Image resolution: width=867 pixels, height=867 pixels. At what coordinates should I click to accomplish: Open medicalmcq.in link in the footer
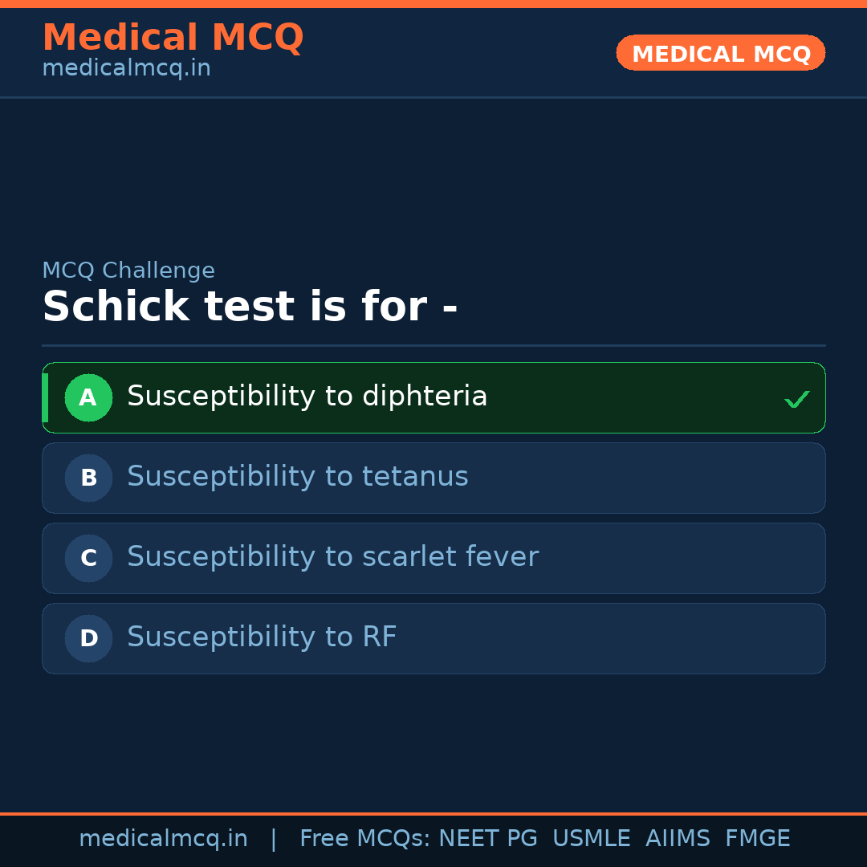163,839
